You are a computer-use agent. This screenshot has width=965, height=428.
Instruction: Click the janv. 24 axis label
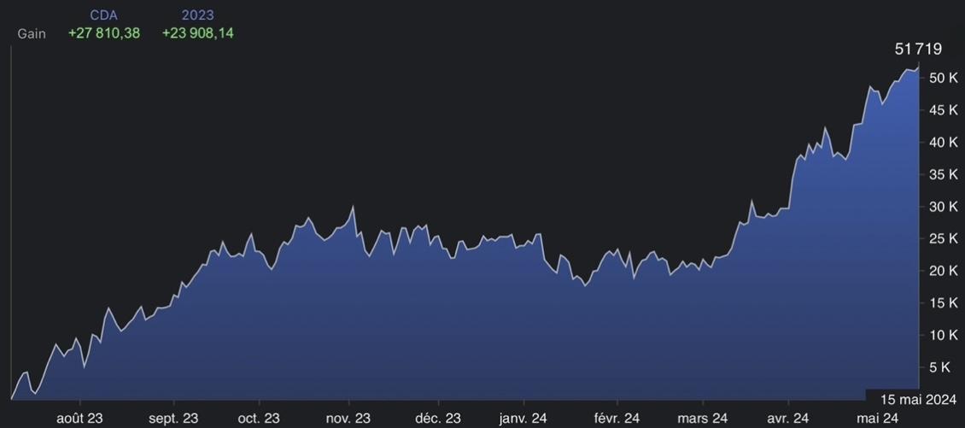click(x=523, y=419)
